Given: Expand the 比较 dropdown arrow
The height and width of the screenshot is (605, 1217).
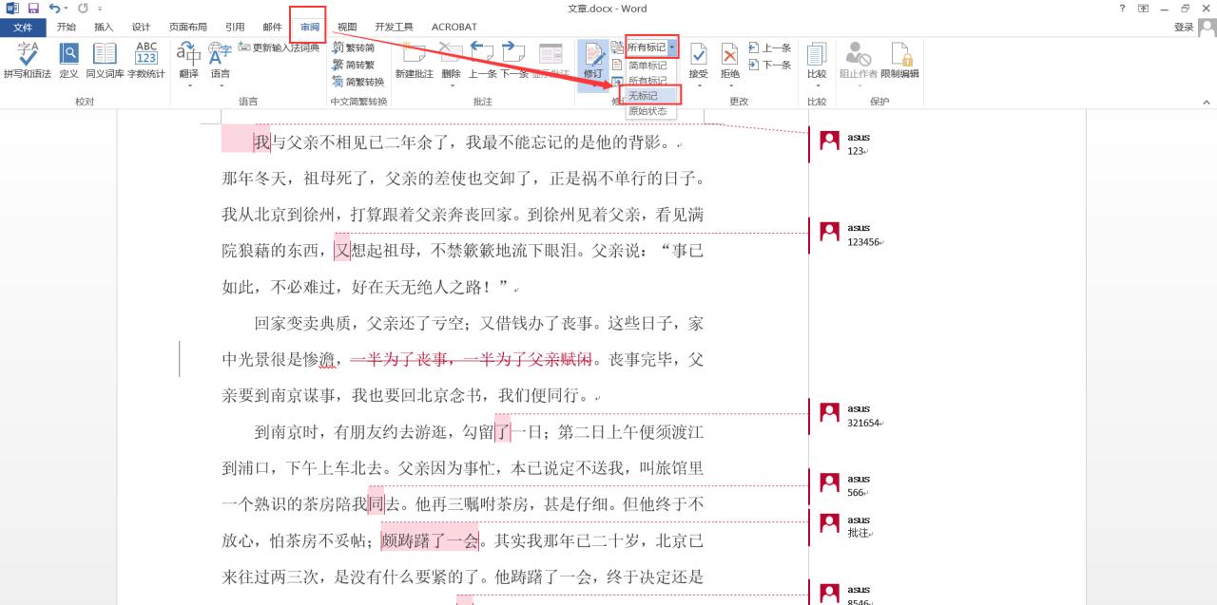Looking at the screenshot, I should click(x=817, y=85).
